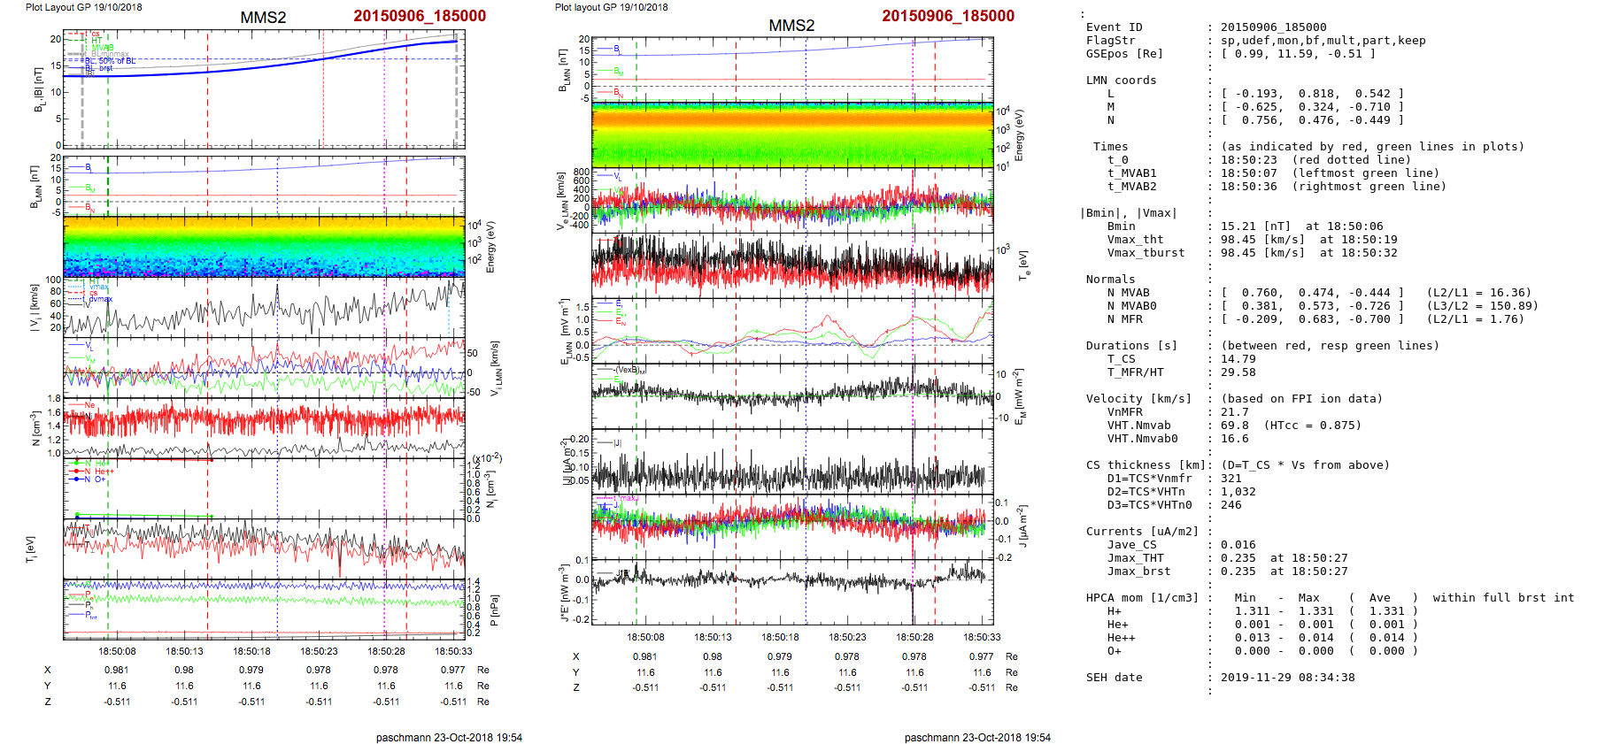The height and width of the screenshot is (744, 1597).
Task: Click the "D1=TCS*Vnmfr" thickness label
Action: 1149,479
